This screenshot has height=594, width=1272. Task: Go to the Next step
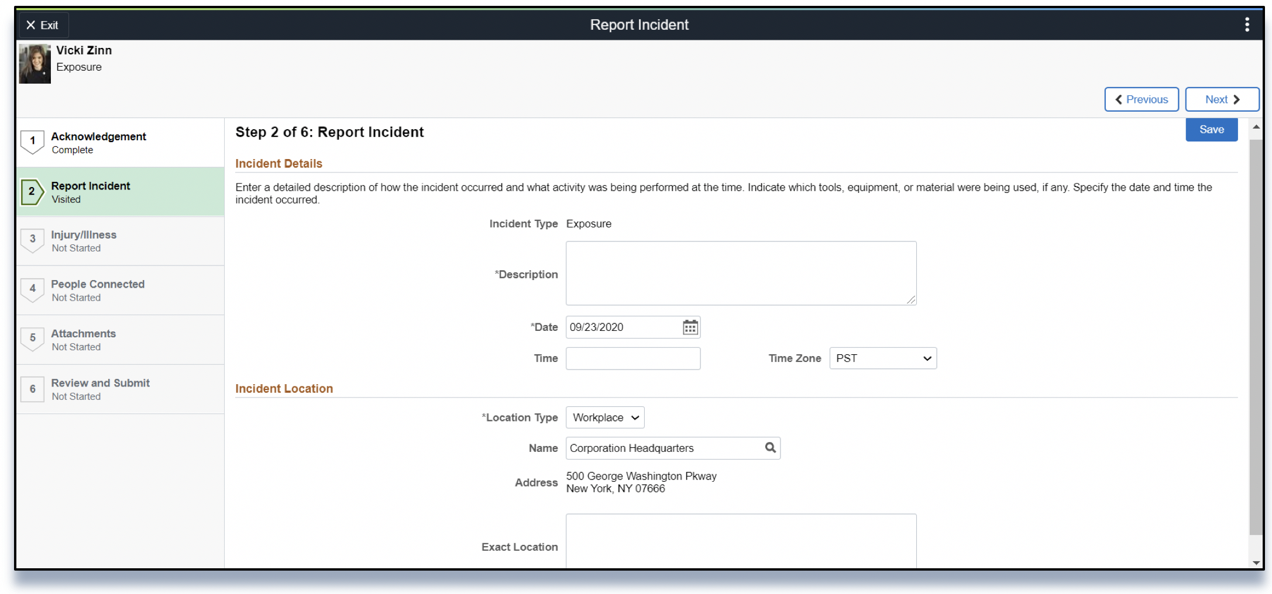click(1221, 99)
